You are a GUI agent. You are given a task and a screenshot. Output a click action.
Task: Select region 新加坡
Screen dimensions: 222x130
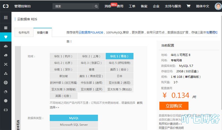[64, 76]
